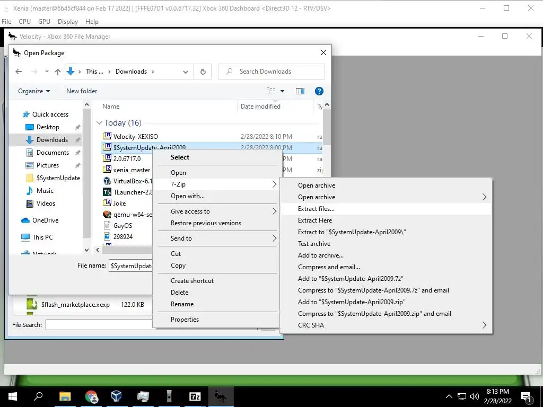Open the Xenia GPU menu
Viewport: 543px width, 407px height.
(x=44, y=21)
